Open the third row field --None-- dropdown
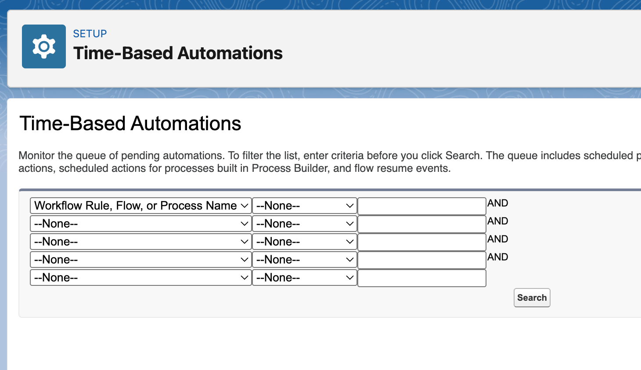This screenshot has width=641, height=370. [x=140, y=242]
